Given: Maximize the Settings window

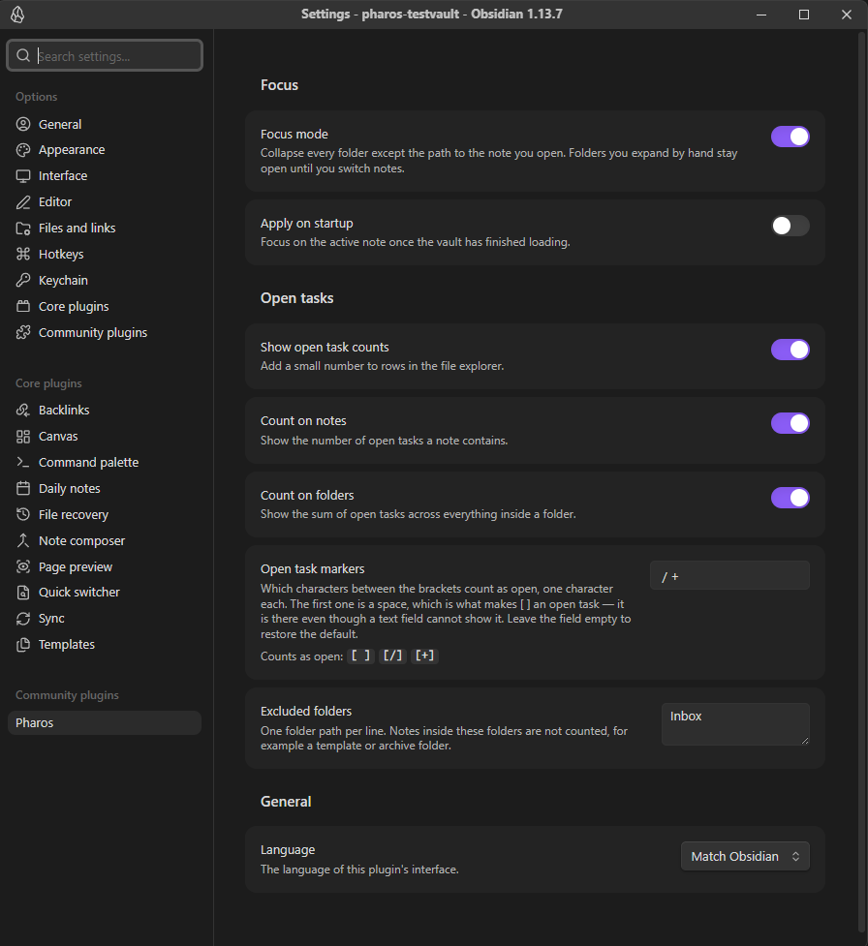Looking at the screenshot, I should (804, 15).
